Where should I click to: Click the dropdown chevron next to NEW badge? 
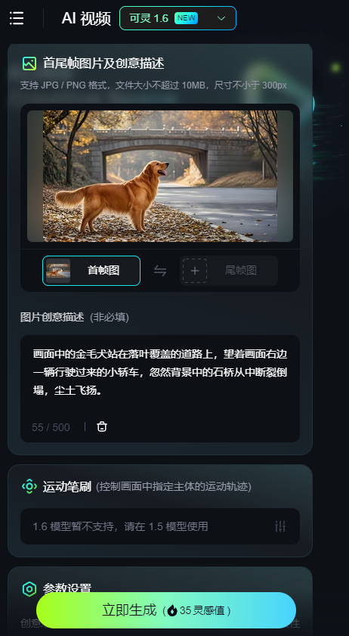(221, 18)
